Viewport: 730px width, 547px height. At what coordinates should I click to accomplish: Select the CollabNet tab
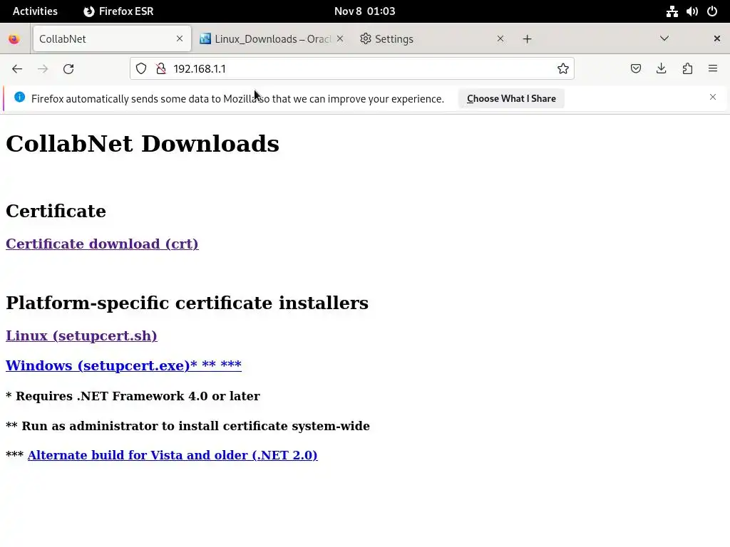click(112, 39)
